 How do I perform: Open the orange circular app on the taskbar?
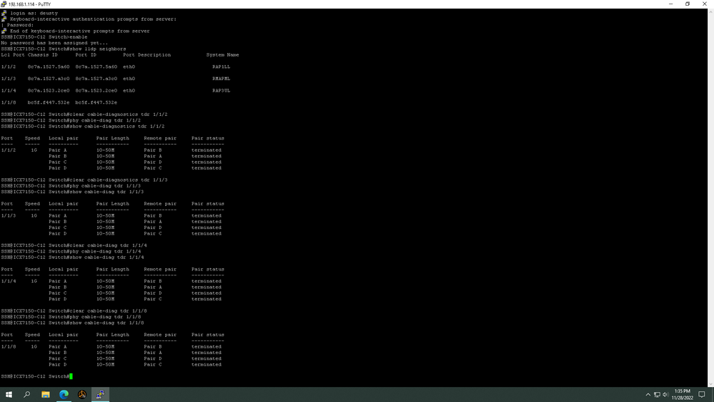click(x=82, y=394)
